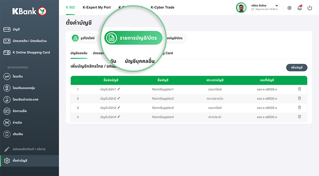Open the notifications bell
The width and height of the screenshot is (319, 176).
299,8
